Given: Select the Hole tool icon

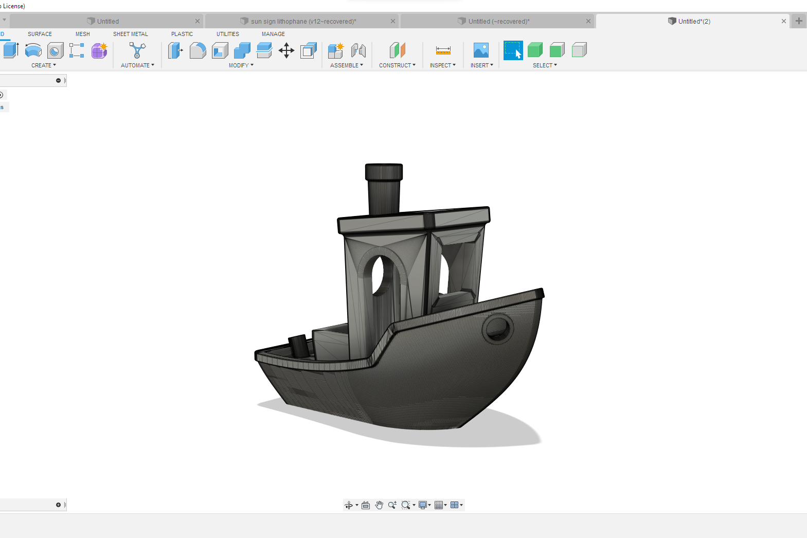Looking at the screenshot, I should tap(56, 50).
